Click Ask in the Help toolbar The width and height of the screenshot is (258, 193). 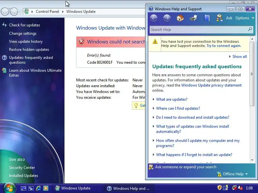[x=229, y=18]
